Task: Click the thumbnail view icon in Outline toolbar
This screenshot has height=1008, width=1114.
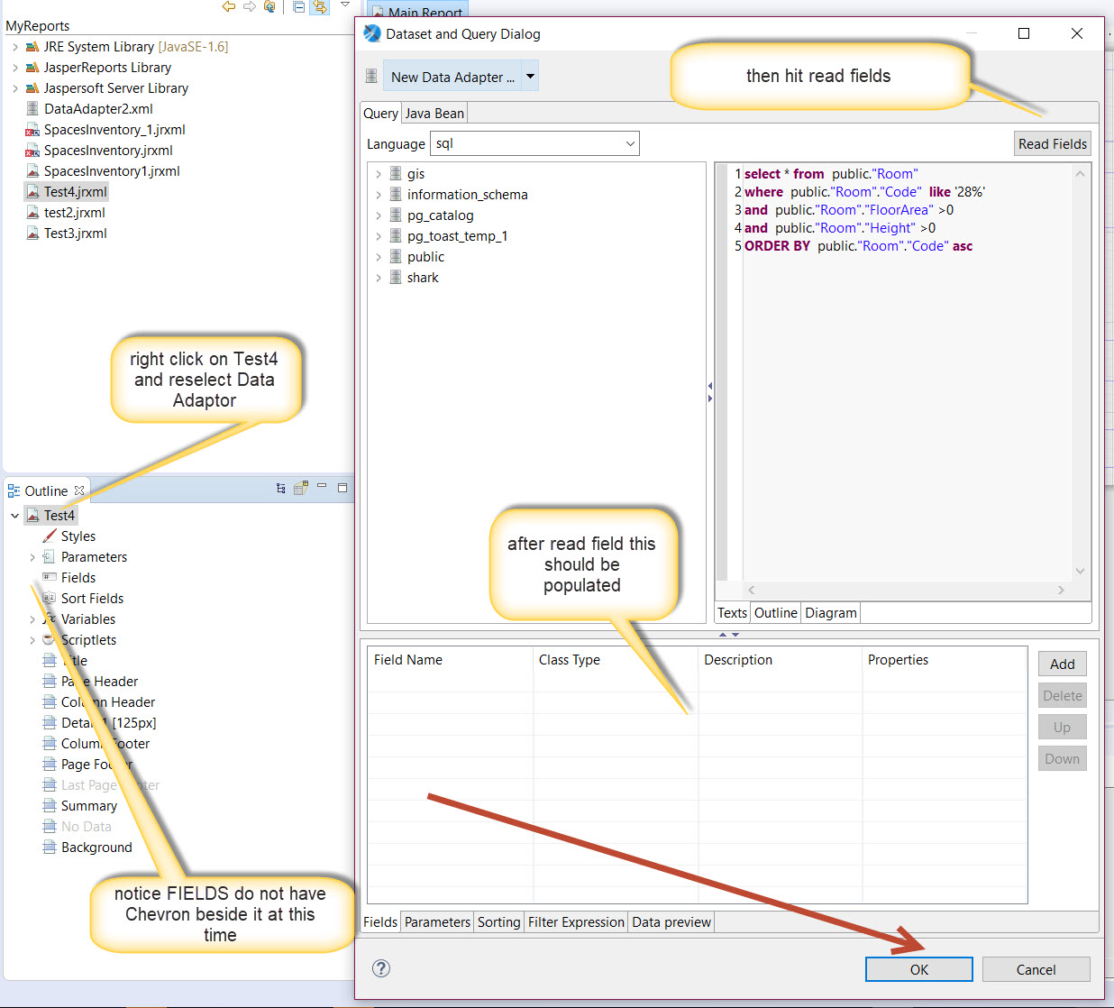Action: [x=301, y=488]
